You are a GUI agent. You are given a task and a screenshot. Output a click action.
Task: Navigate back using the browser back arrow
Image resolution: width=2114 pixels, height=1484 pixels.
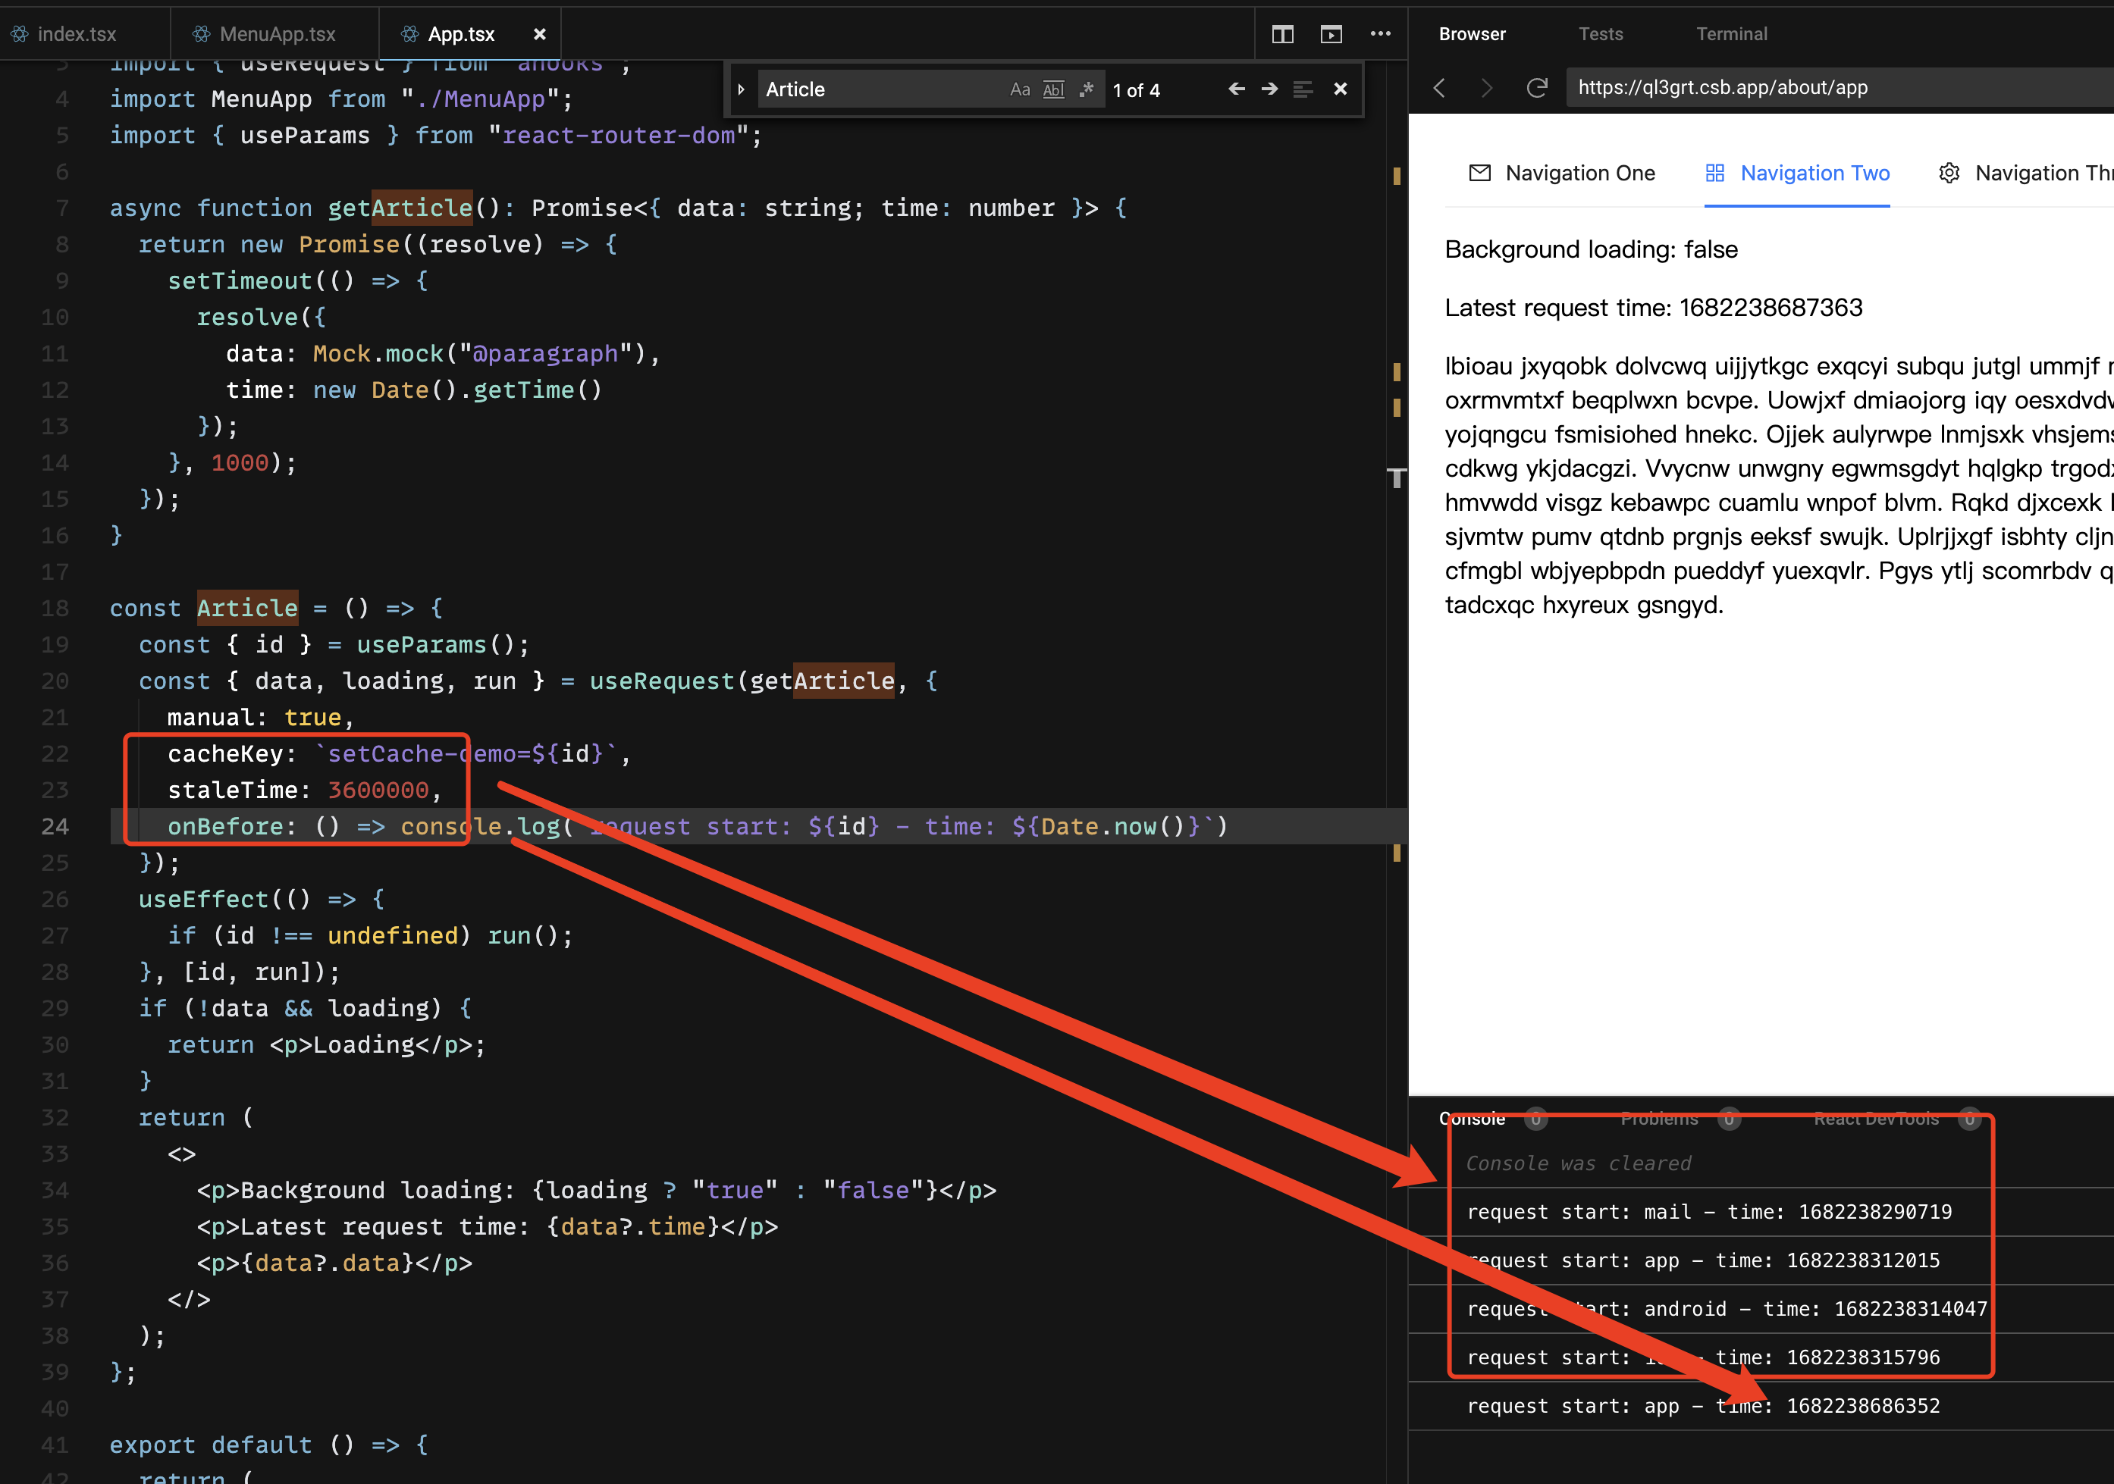click(1439, 87)
